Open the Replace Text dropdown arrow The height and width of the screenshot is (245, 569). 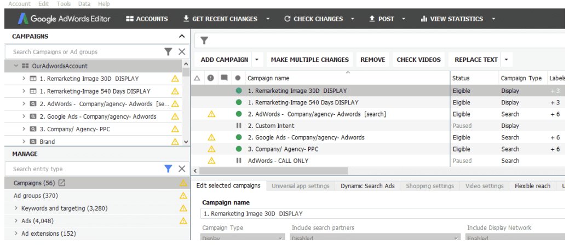point(507,60)
